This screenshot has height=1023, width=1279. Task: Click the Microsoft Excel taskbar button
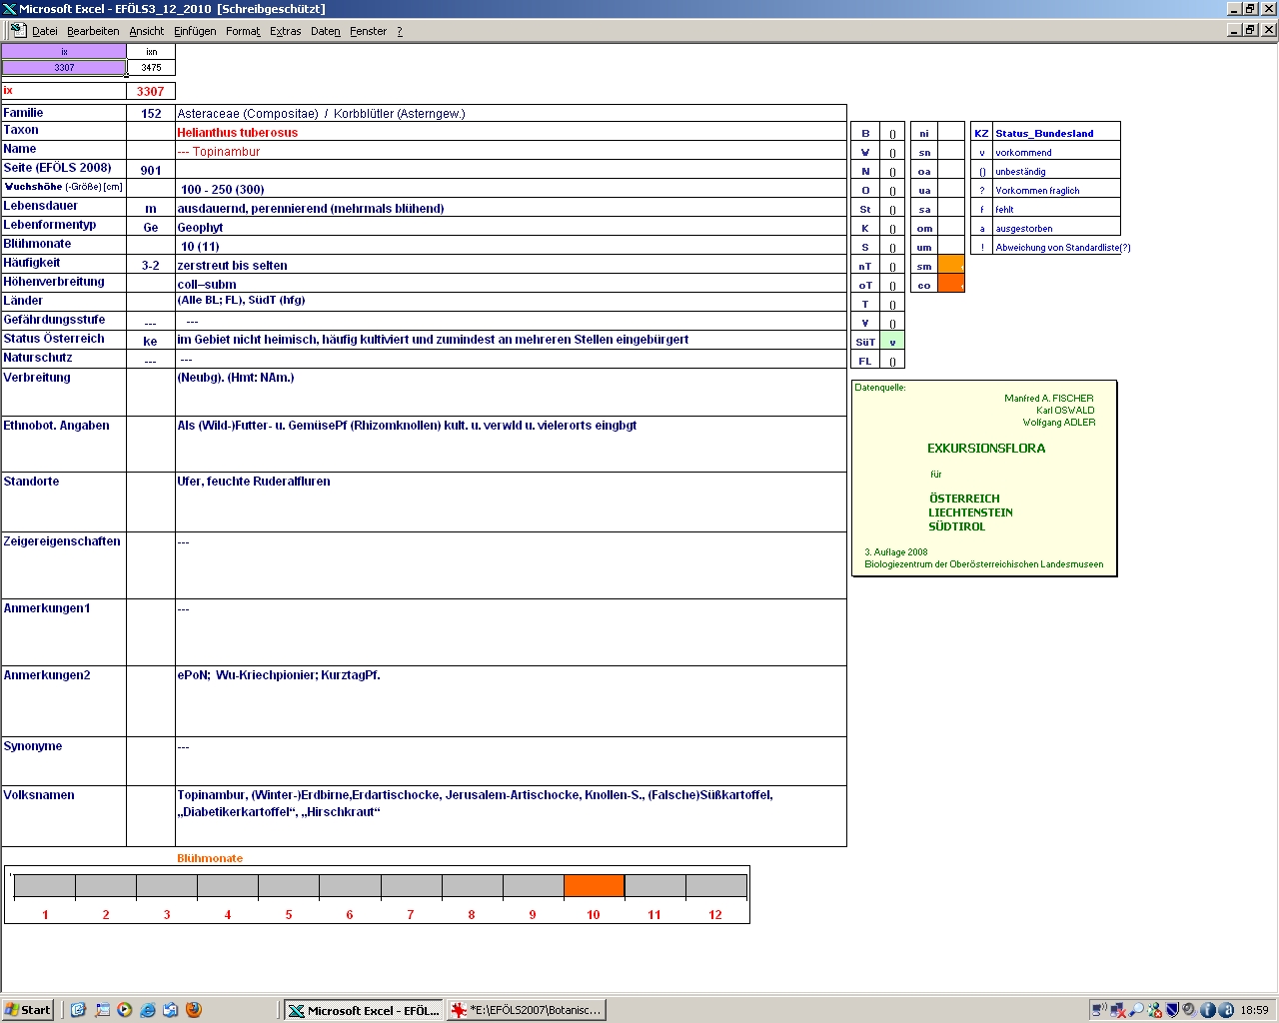point(364,1010)
